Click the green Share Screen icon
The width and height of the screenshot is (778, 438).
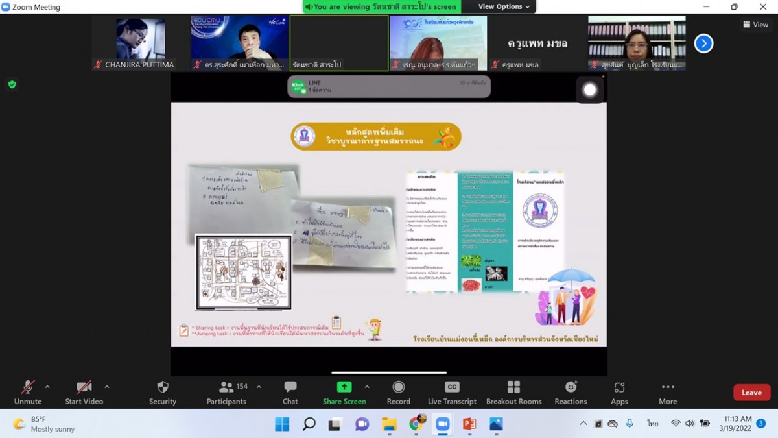click(344, 387)
